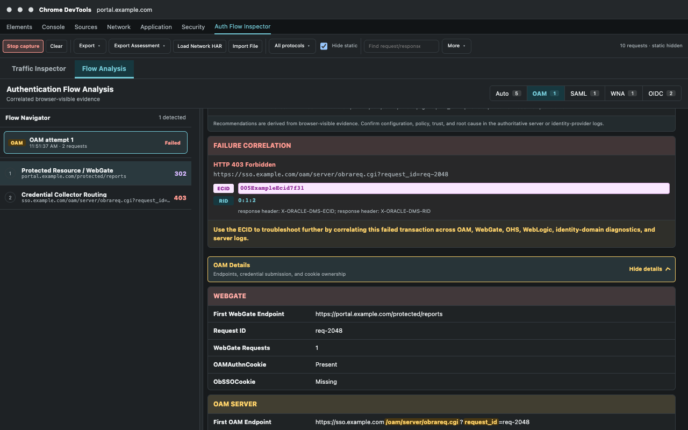Click the 403 status code

pos(180,198)
